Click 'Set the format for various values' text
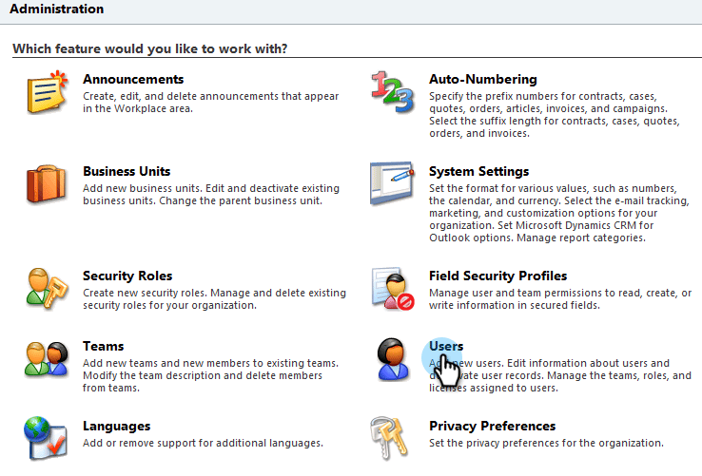 pos(558,213)
